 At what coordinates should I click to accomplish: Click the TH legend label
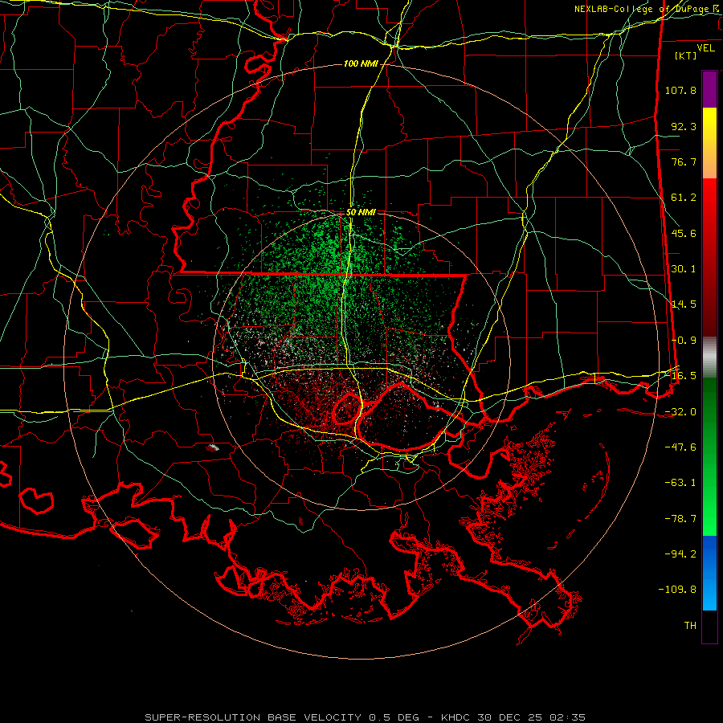(x=690, y=626)
